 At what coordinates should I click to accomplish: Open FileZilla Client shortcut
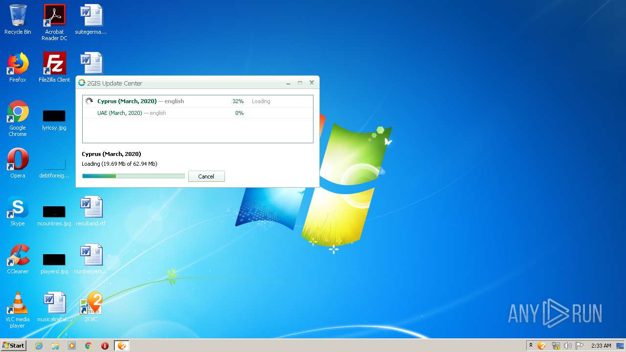tap(54, 67)
